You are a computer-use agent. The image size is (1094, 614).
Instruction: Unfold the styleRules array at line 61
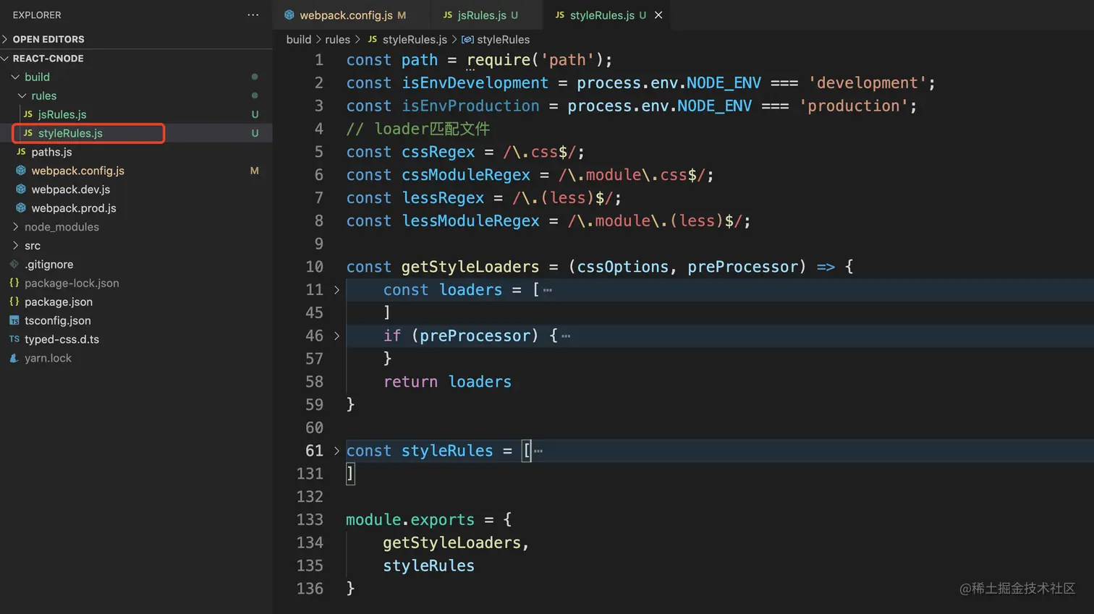336,451
